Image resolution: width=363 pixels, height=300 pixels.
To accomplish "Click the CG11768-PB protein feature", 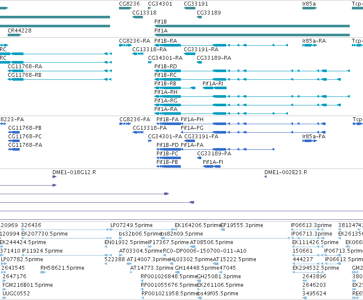I will pyautogui.click(x=14, y=132).
